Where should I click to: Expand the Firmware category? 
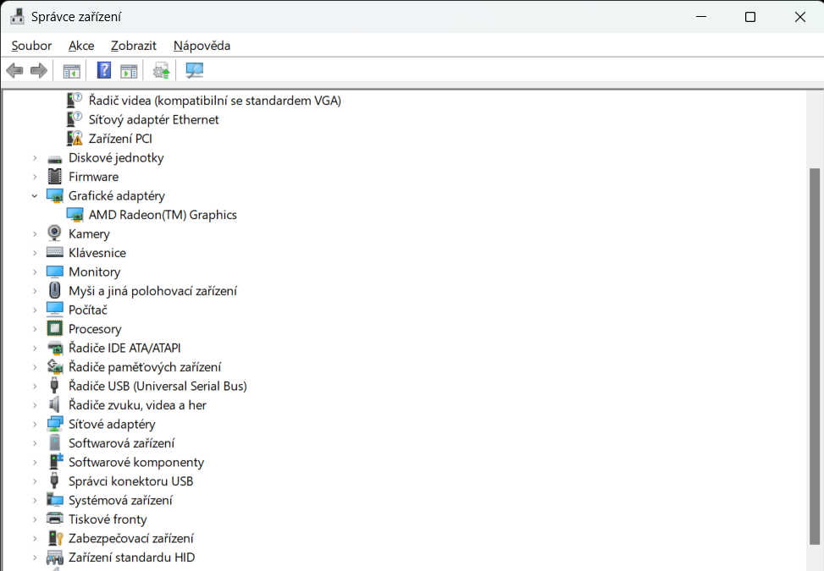pyautogui.click(x=35, y=177)
